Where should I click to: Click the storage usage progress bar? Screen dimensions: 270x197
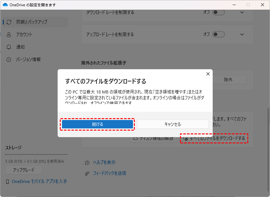(x=36, y=154)
